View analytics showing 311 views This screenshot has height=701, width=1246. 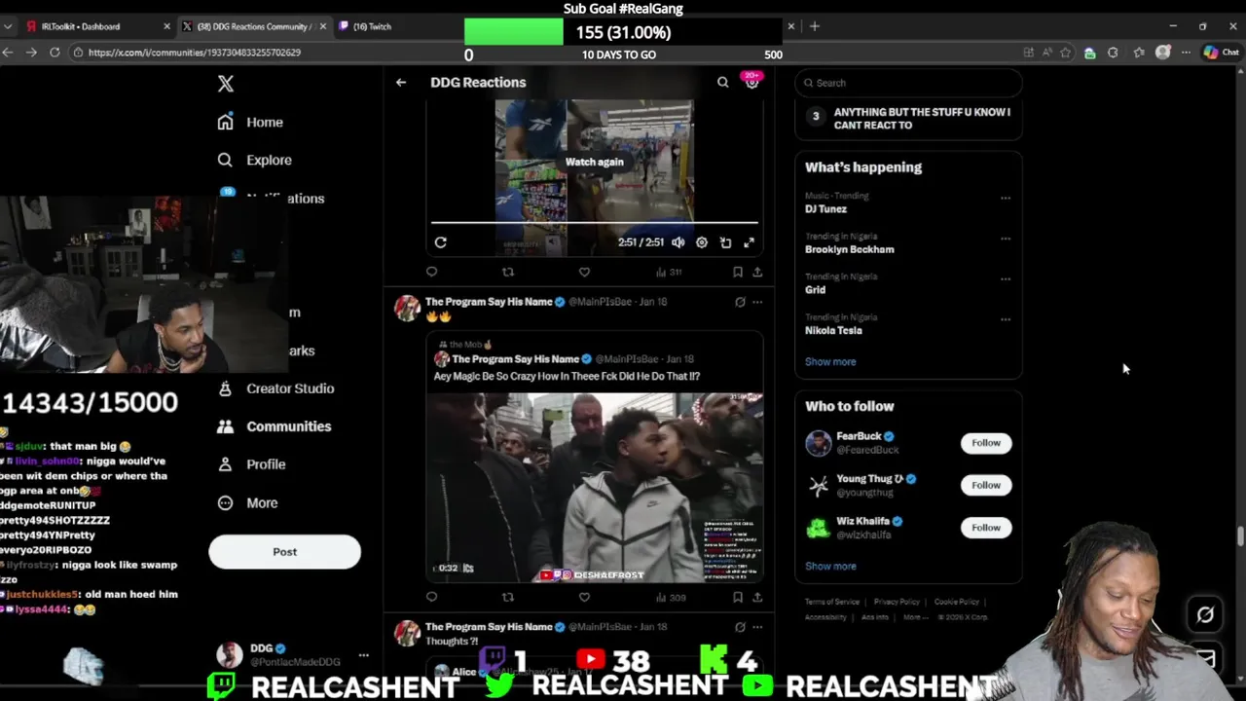(x=668, y=273)
